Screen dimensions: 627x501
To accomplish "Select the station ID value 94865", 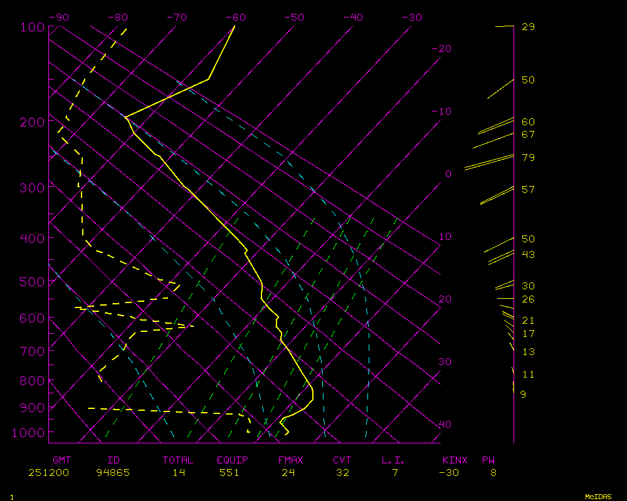I will (113, 473).
